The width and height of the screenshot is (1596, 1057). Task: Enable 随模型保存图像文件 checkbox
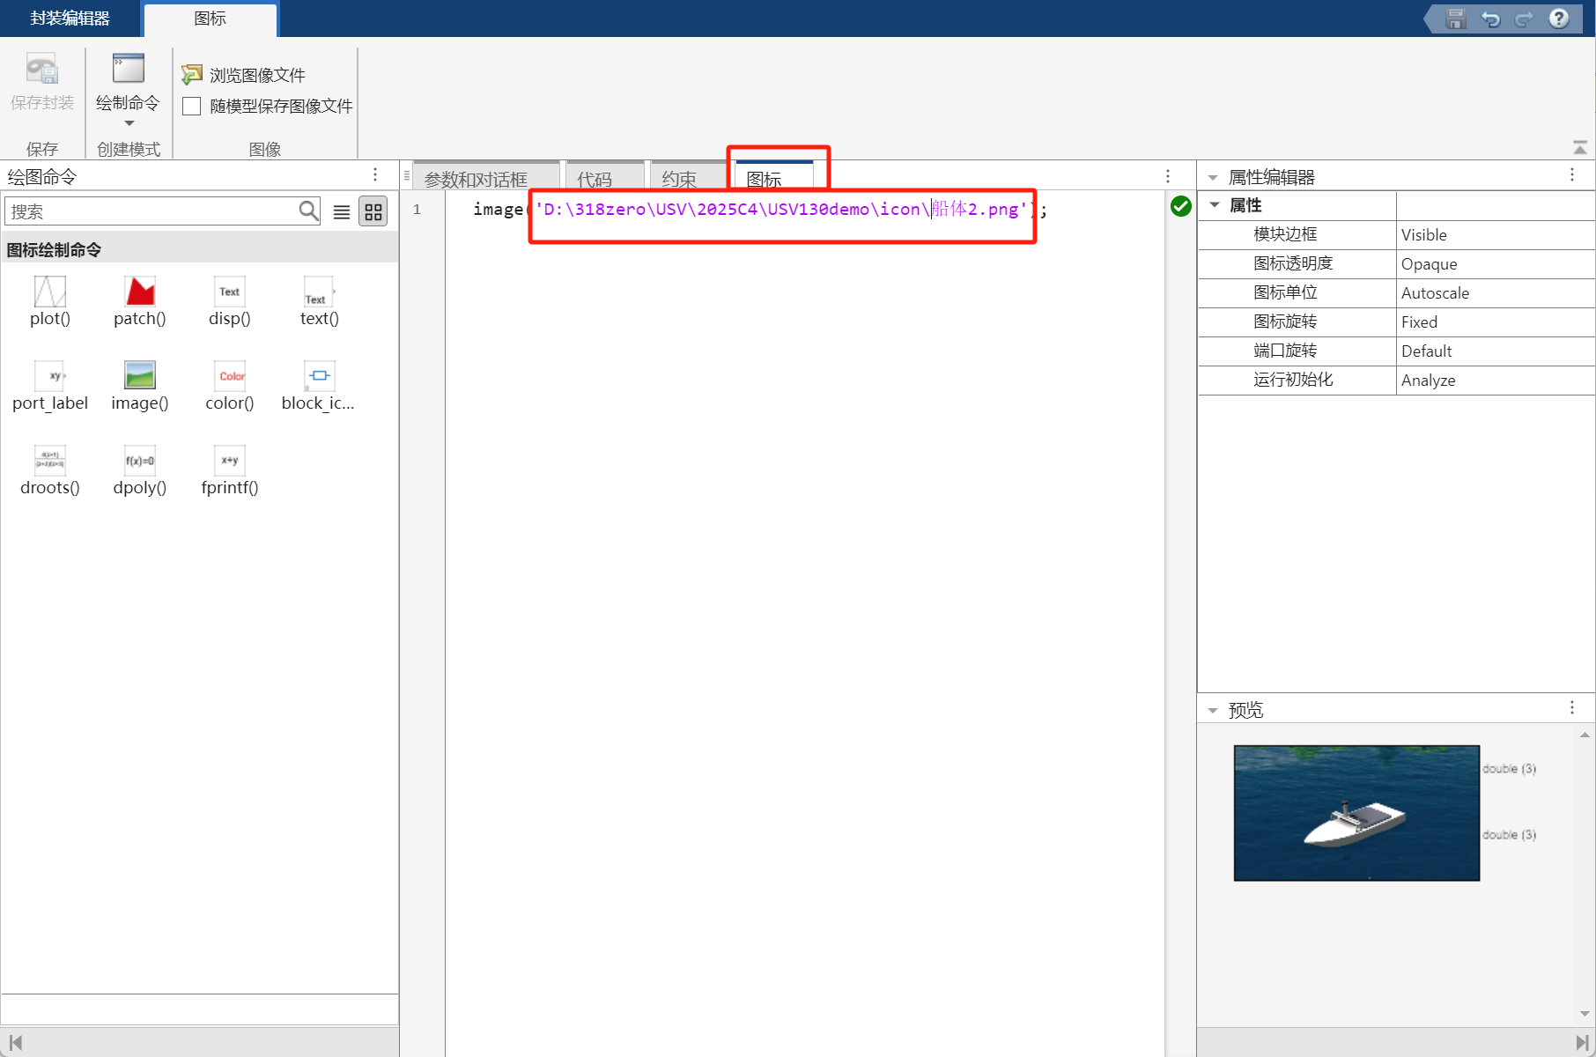192,106
